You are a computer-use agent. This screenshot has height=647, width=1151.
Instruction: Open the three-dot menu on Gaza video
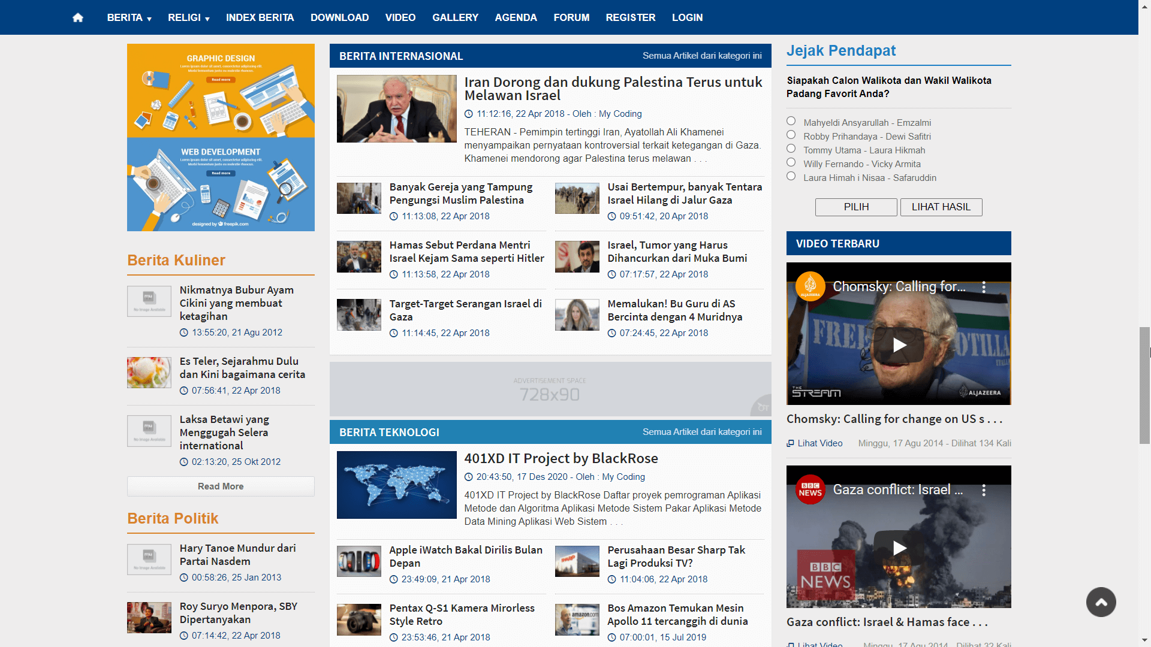[x=983, y=490]
